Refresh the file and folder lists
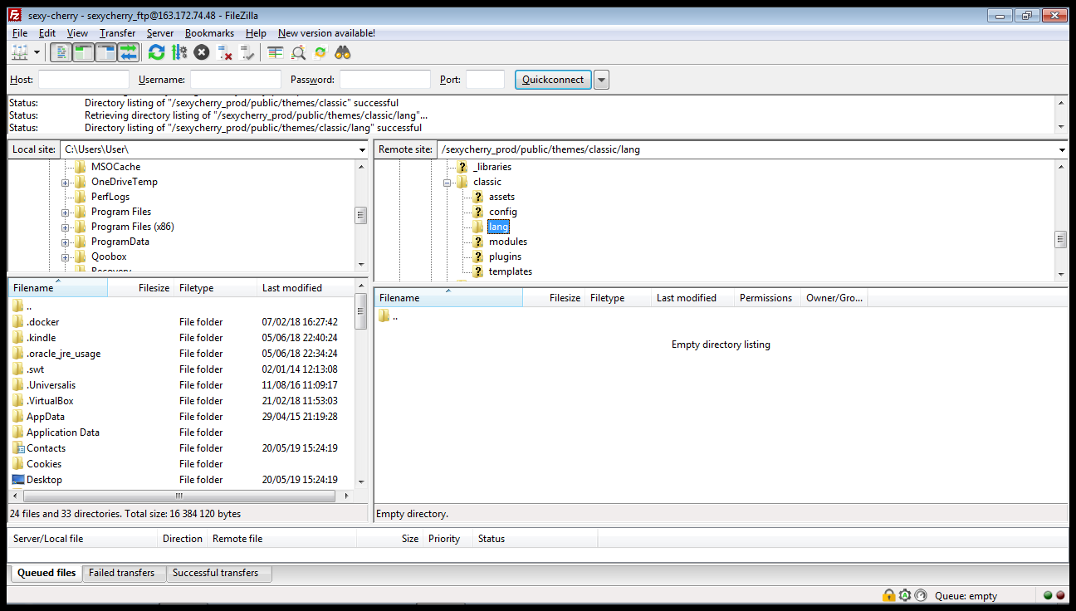This screenshot has width=1076, height=611. (157, 52)
